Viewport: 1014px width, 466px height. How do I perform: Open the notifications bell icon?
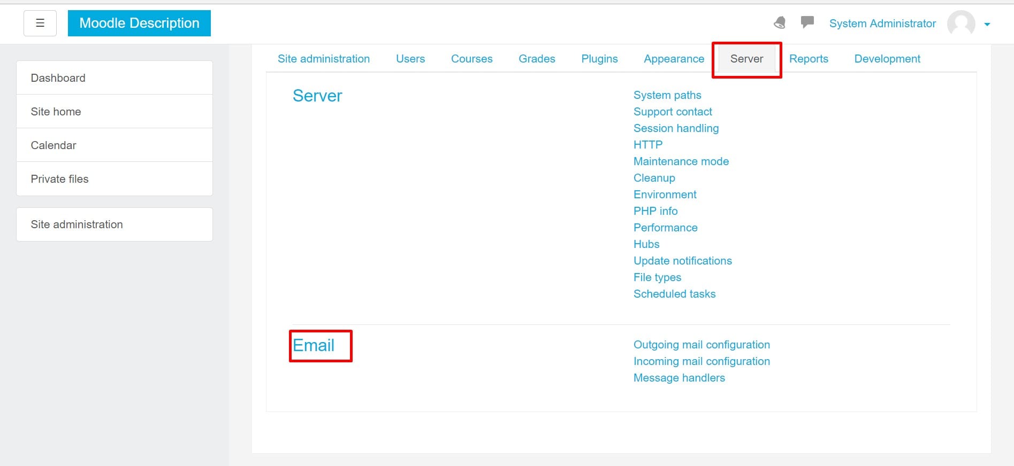pyautogui.click(x=780, y=22)
